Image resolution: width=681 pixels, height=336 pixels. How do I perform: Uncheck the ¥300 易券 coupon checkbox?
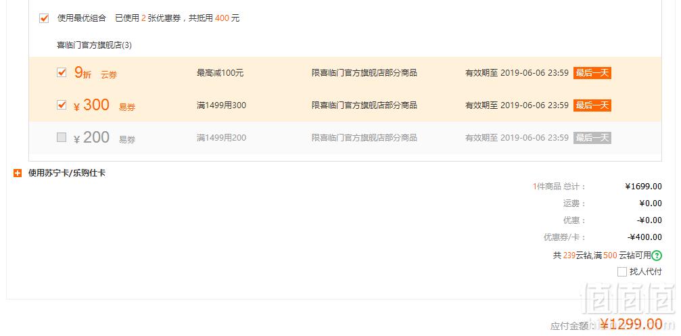click(x=62, y=105)
